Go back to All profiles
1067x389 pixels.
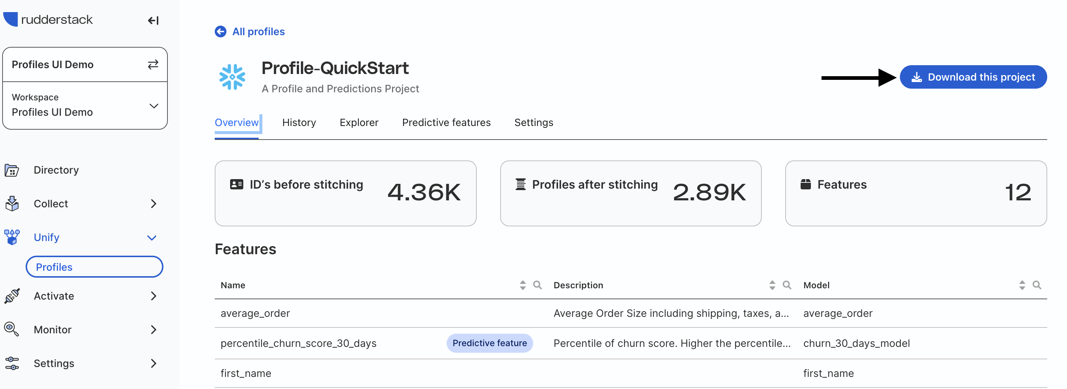tap(258, 32)
